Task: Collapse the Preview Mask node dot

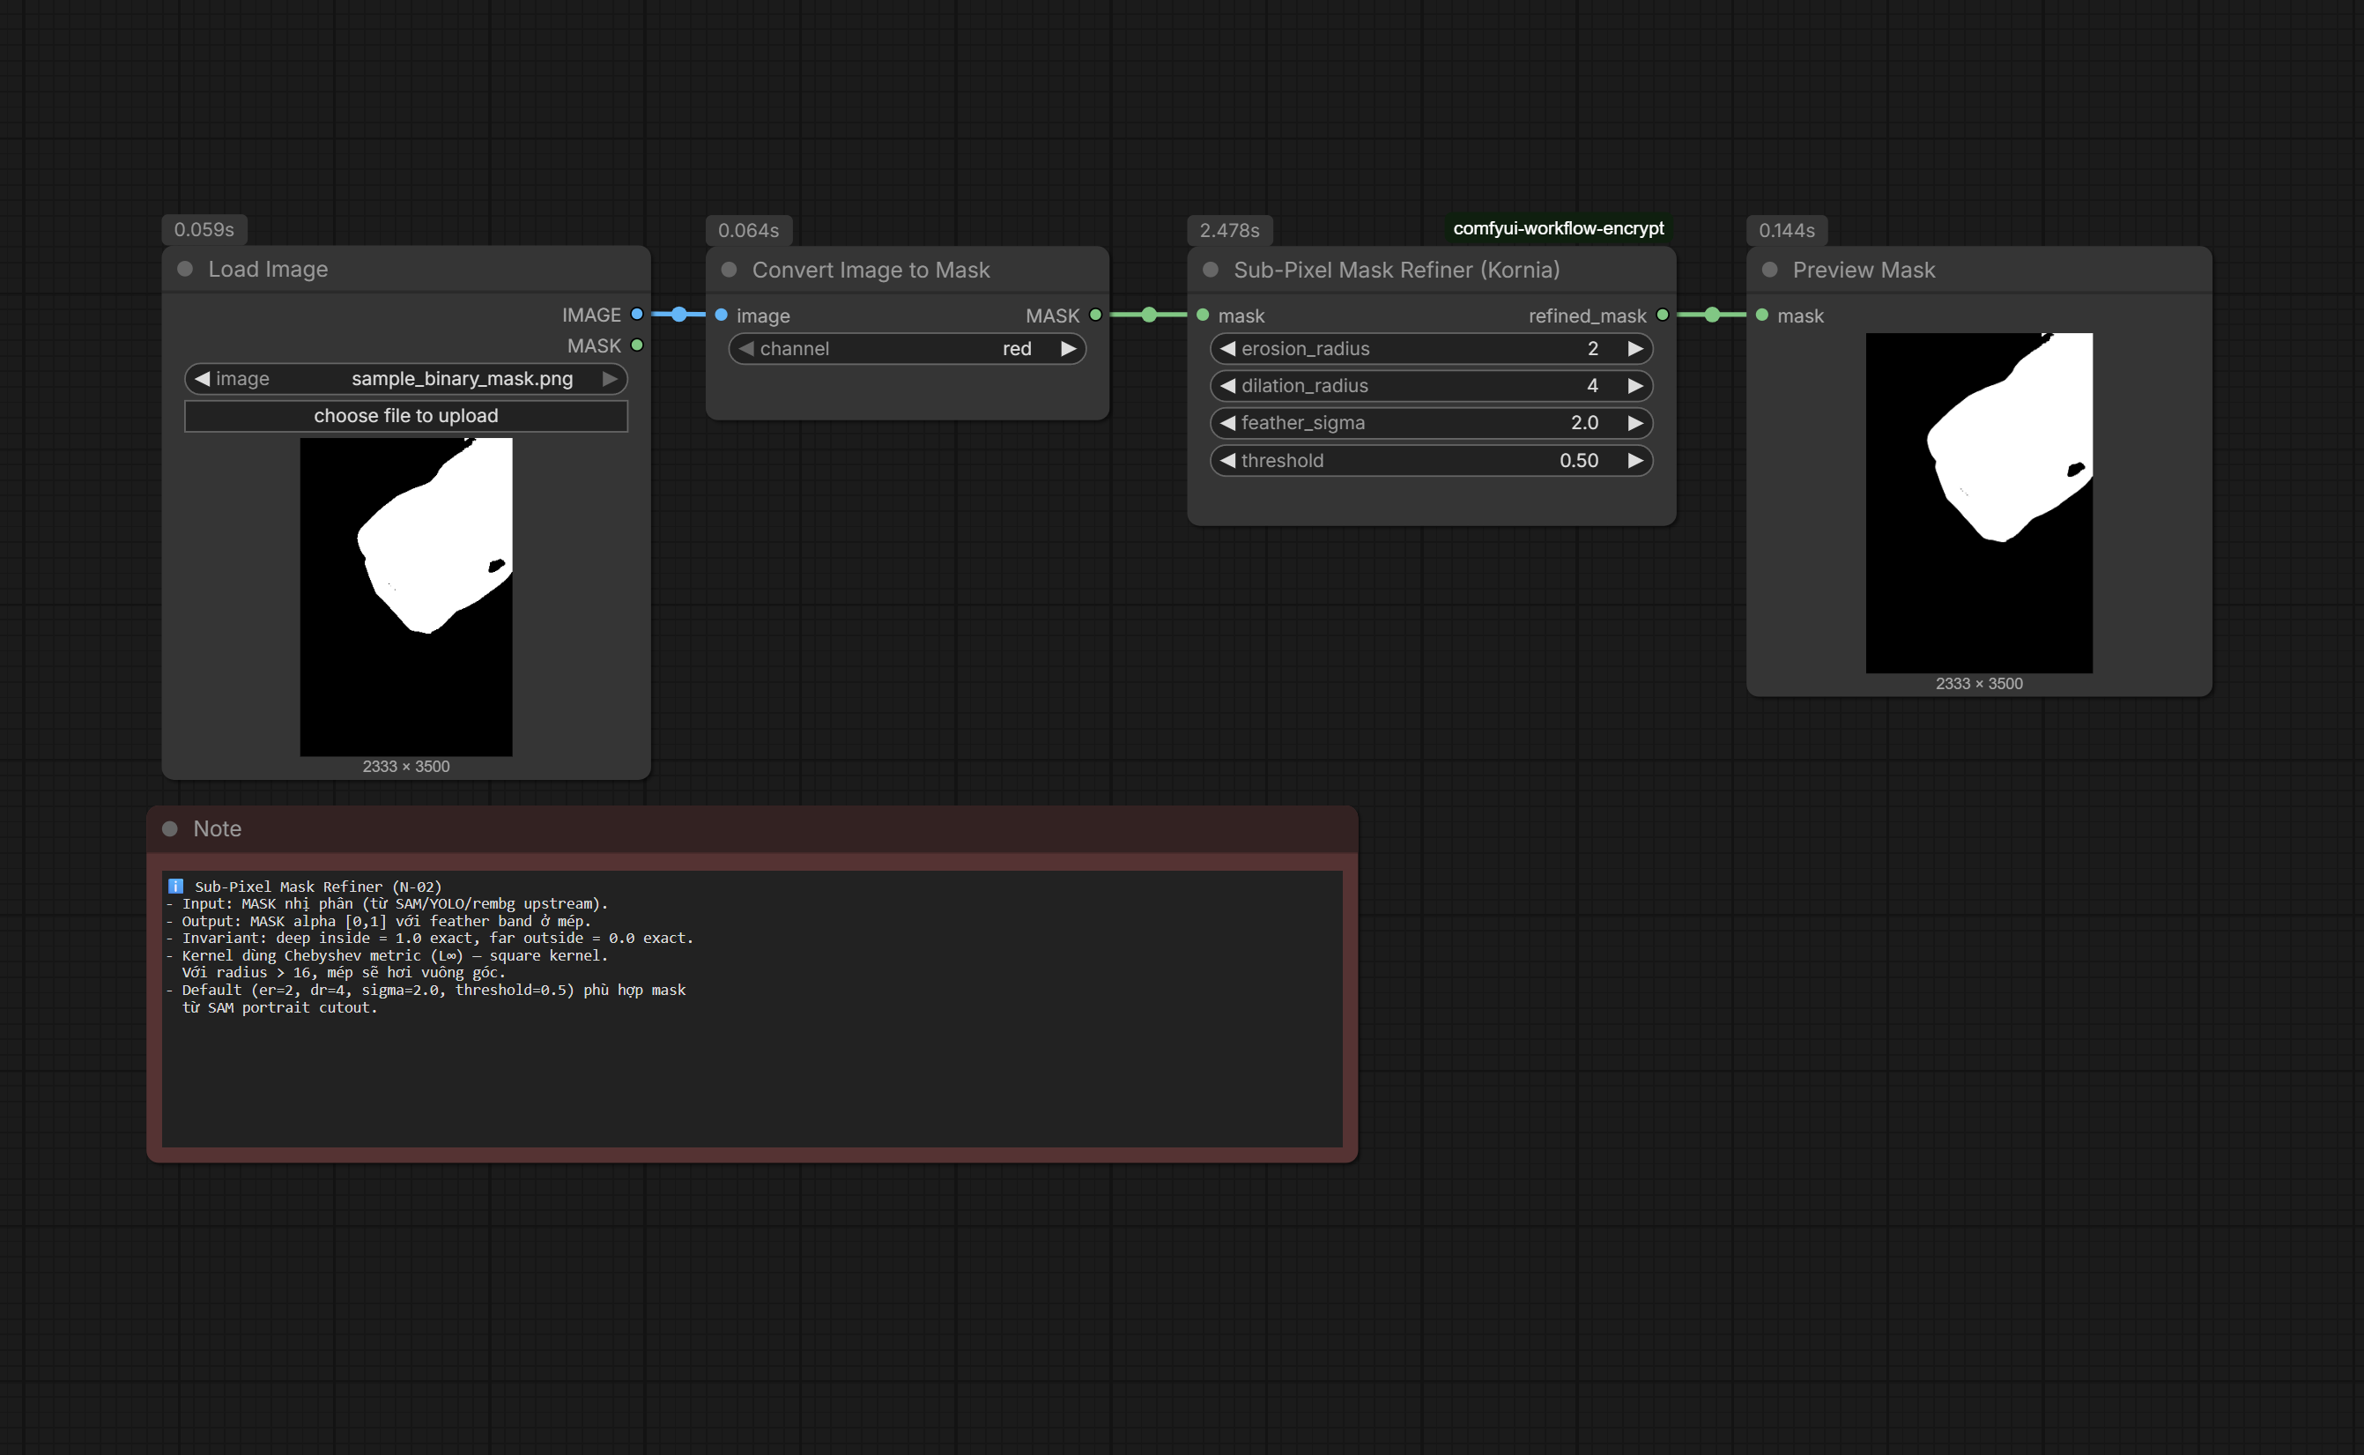Action: [1769, 271]
